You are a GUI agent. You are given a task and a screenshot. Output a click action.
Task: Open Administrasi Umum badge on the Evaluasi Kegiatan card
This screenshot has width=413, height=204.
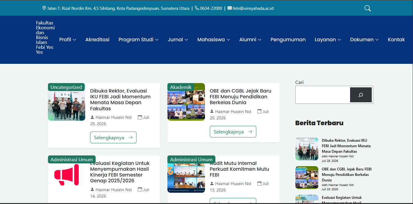tap(72, 159)
